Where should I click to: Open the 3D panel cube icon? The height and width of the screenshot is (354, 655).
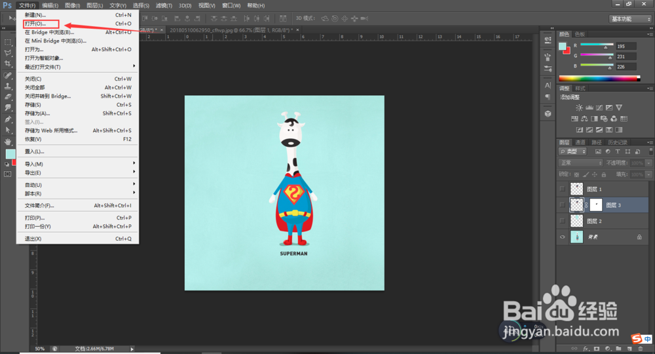[548, 113]
